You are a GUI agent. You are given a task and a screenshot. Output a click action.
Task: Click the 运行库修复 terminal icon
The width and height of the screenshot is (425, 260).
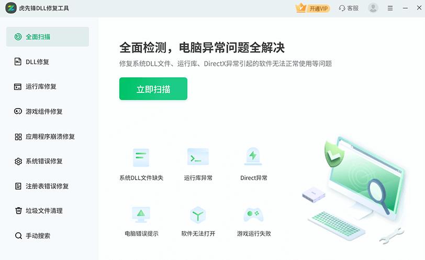pos(18,87)
